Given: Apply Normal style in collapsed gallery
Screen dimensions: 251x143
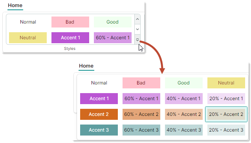Looking at the screenshot, I should click(x=28, y=22).
